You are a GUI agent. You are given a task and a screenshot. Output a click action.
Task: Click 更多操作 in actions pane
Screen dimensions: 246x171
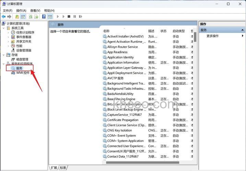coord(212,36)
